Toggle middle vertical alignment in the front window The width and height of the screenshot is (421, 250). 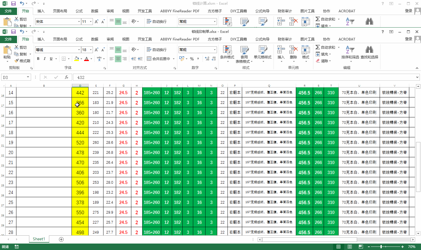[118, 50]
